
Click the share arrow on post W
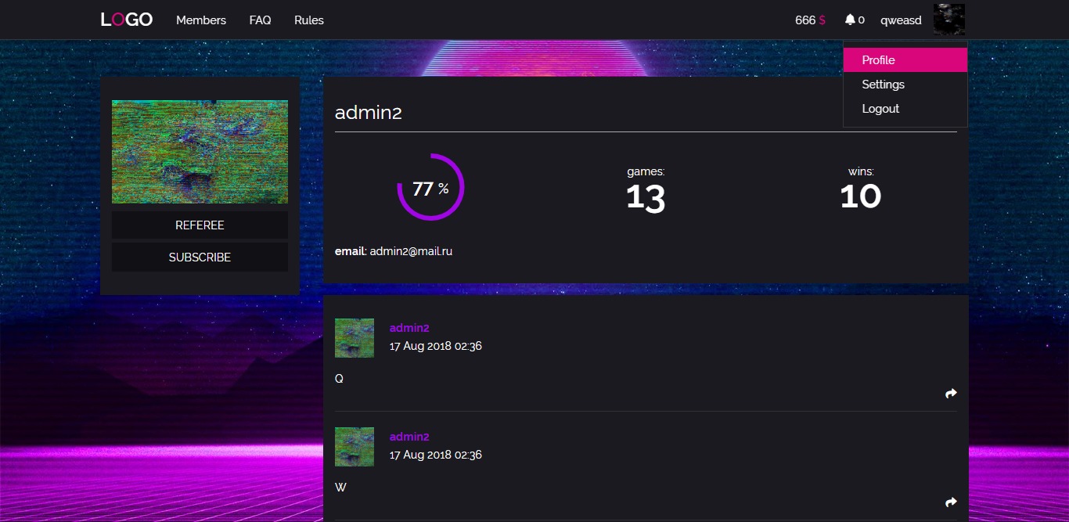[951, 502]
